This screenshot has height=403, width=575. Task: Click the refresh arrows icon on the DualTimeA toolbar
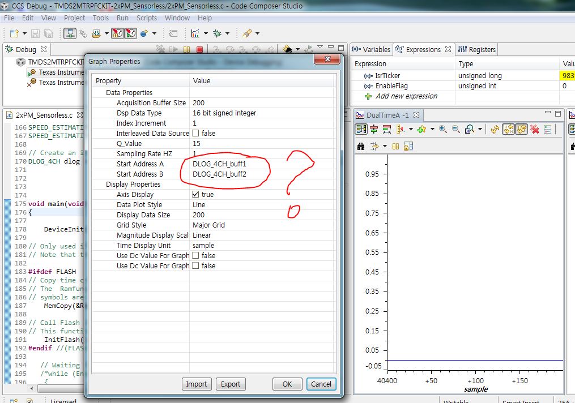click(x=495, y=128)
